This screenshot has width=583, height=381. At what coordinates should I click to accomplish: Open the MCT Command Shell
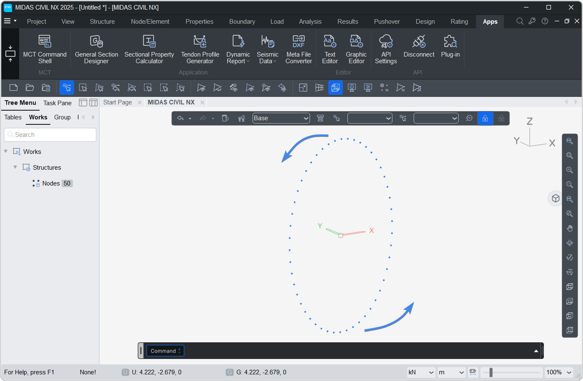[x=45, y=49]
